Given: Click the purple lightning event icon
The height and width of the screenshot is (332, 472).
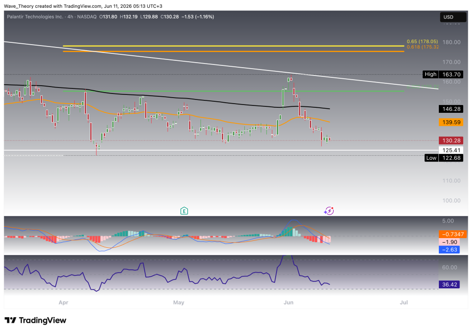Looking at the screenshot, I should (329, 211).
